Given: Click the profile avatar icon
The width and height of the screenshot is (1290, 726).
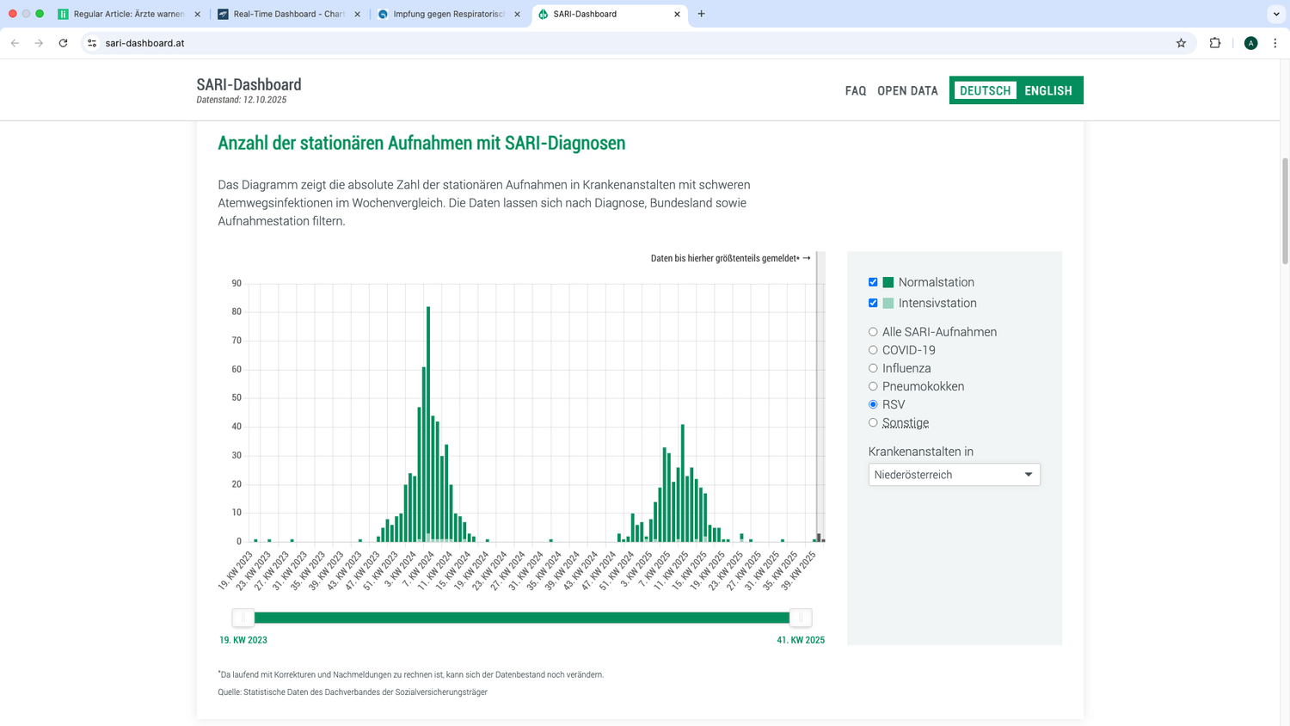Looking at the screenshot, I should pos(1250,42).
